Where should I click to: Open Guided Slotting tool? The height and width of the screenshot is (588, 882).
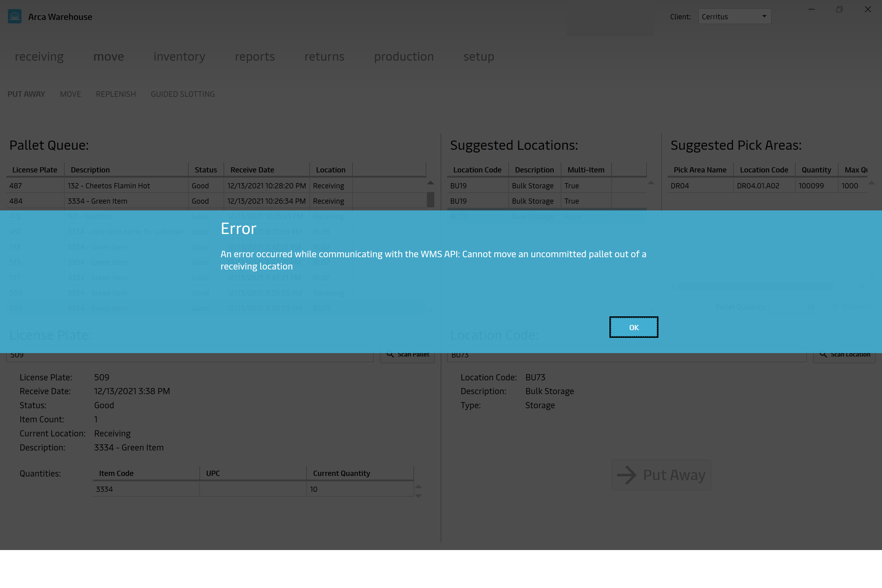pyautogui.click(x=183, y=94)
